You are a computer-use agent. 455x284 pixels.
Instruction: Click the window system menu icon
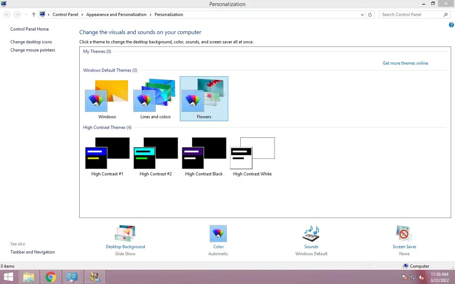pyautogui.click(x=4, y=4)
